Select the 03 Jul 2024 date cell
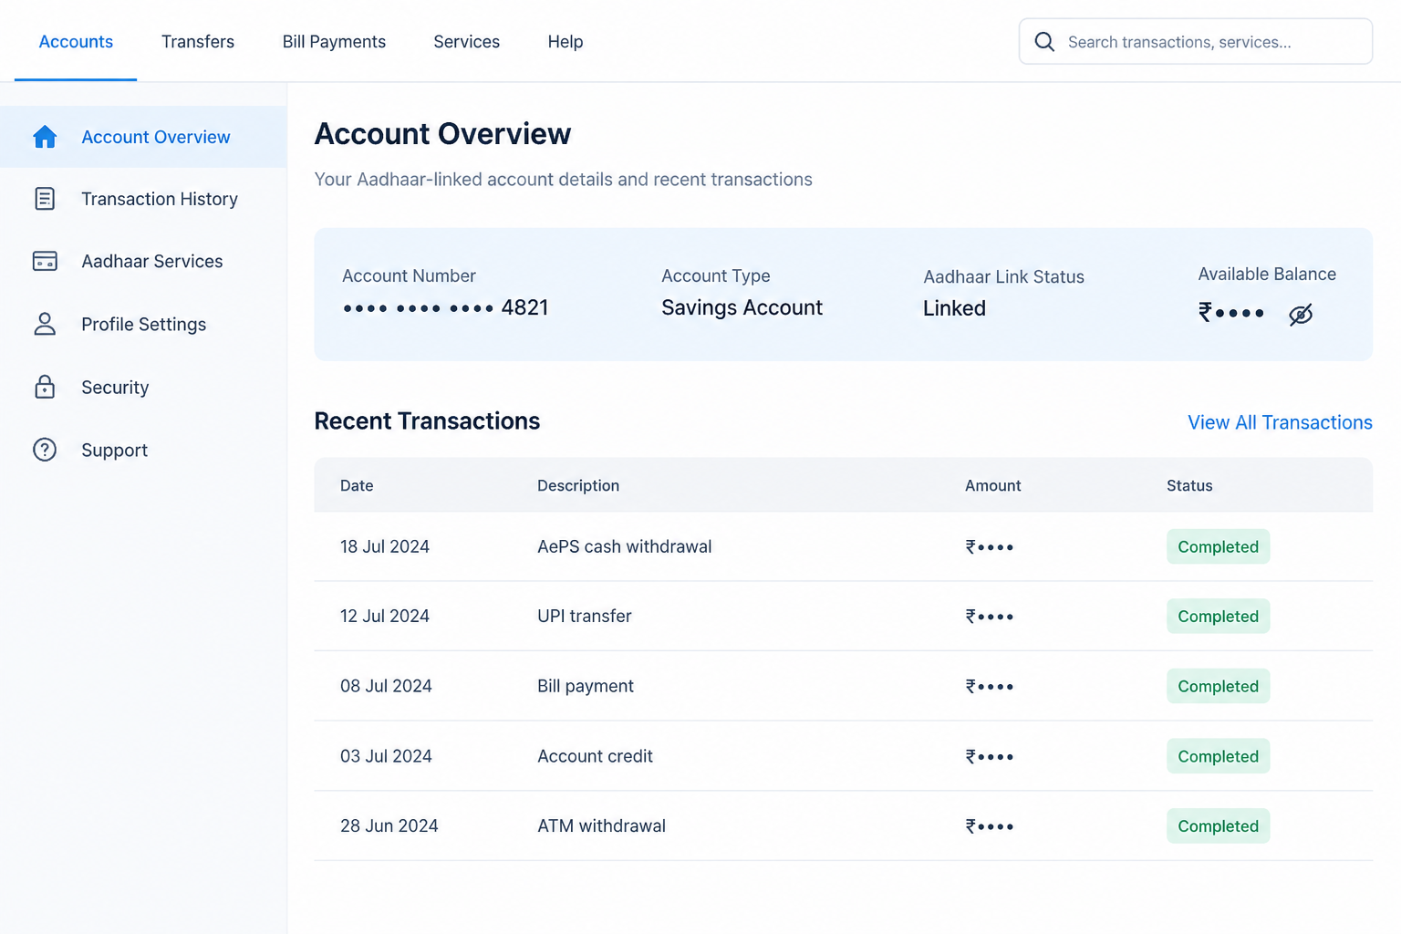Viewport: 1401px width, 934px height. (386, 756)
